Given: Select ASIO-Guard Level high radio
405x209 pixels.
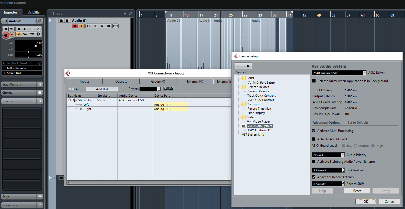Looking at the screenshot, I should pyautogui.click(x=373, y=146).
